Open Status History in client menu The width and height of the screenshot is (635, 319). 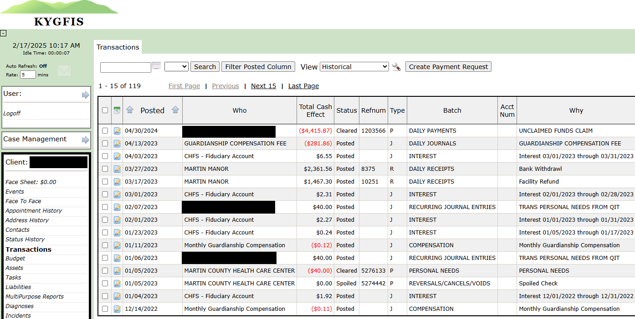click(x=25, y=239)
